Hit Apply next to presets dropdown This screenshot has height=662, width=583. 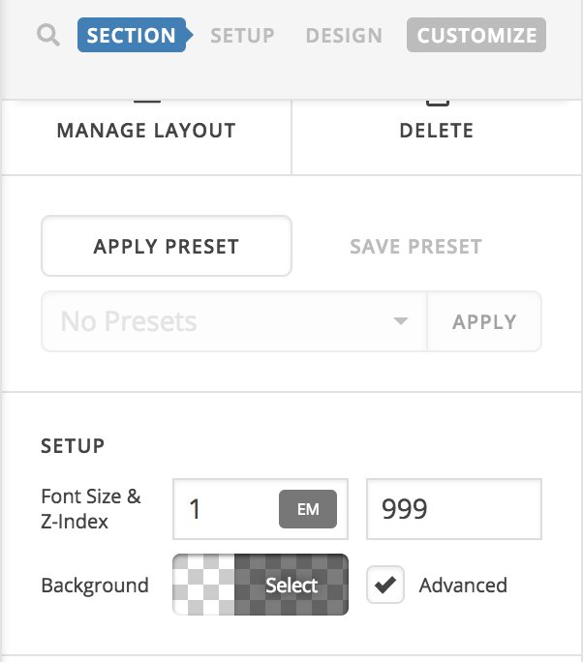click(x=484, y=321)
